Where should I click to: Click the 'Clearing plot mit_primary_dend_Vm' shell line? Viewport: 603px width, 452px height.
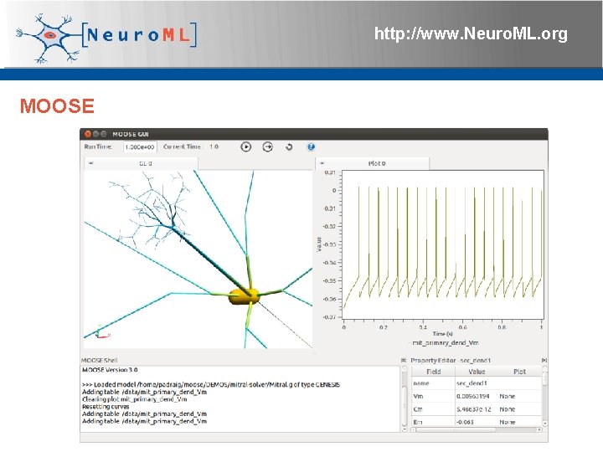click(x=135, y=399)
